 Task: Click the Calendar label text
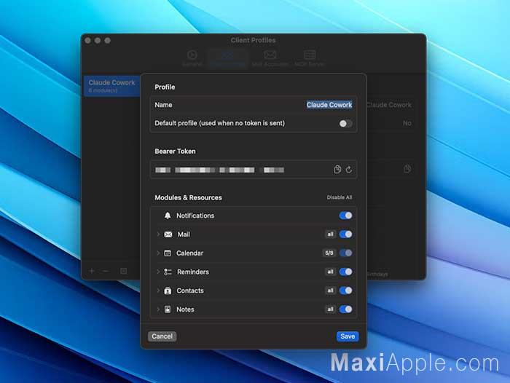tap(189, 253)
